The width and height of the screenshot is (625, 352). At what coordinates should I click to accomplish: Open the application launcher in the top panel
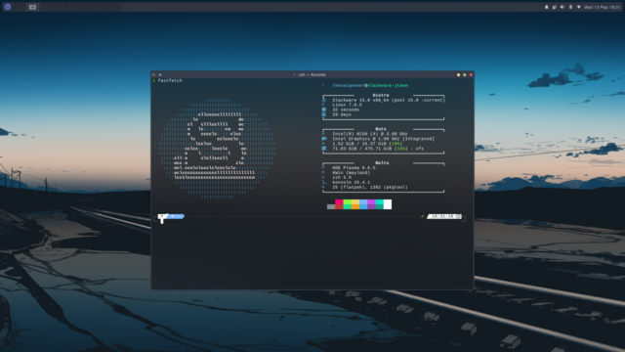(7, 7)
